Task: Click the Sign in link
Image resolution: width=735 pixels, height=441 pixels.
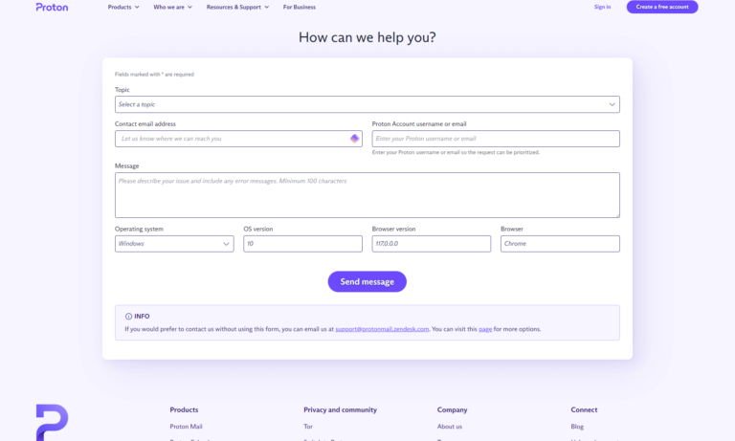Action: pyautogui.click(x=602, y=7)
